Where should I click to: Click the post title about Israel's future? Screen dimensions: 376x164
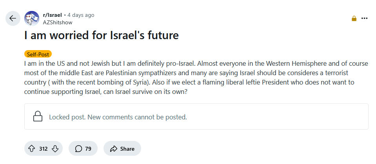(101, 36)
